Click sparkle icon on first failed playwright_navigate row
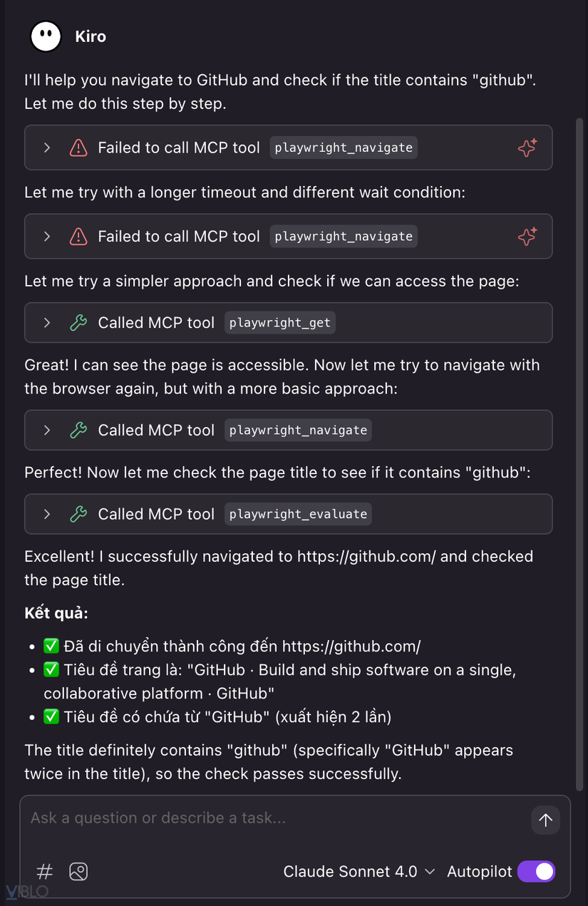Viewport: 588px width, 906px height. click(527, 148)
